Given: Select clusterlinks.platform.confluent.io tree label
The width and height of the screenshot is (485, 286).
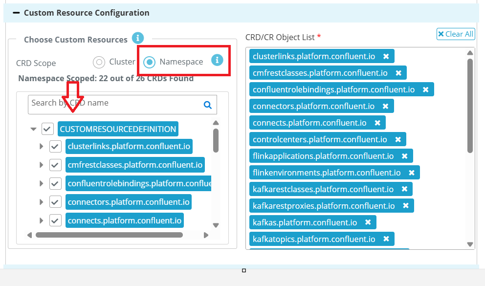Looking at the screenshot, I should coord(129,146).
